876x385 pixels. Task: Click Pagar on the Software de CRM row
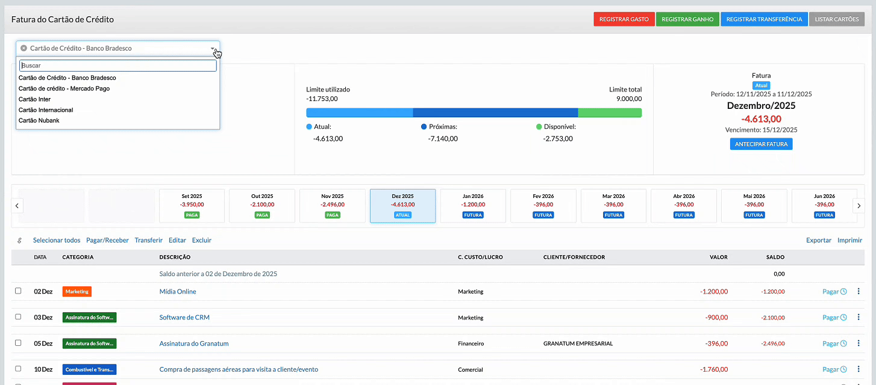pyautogui.click(x=830, y=318)
